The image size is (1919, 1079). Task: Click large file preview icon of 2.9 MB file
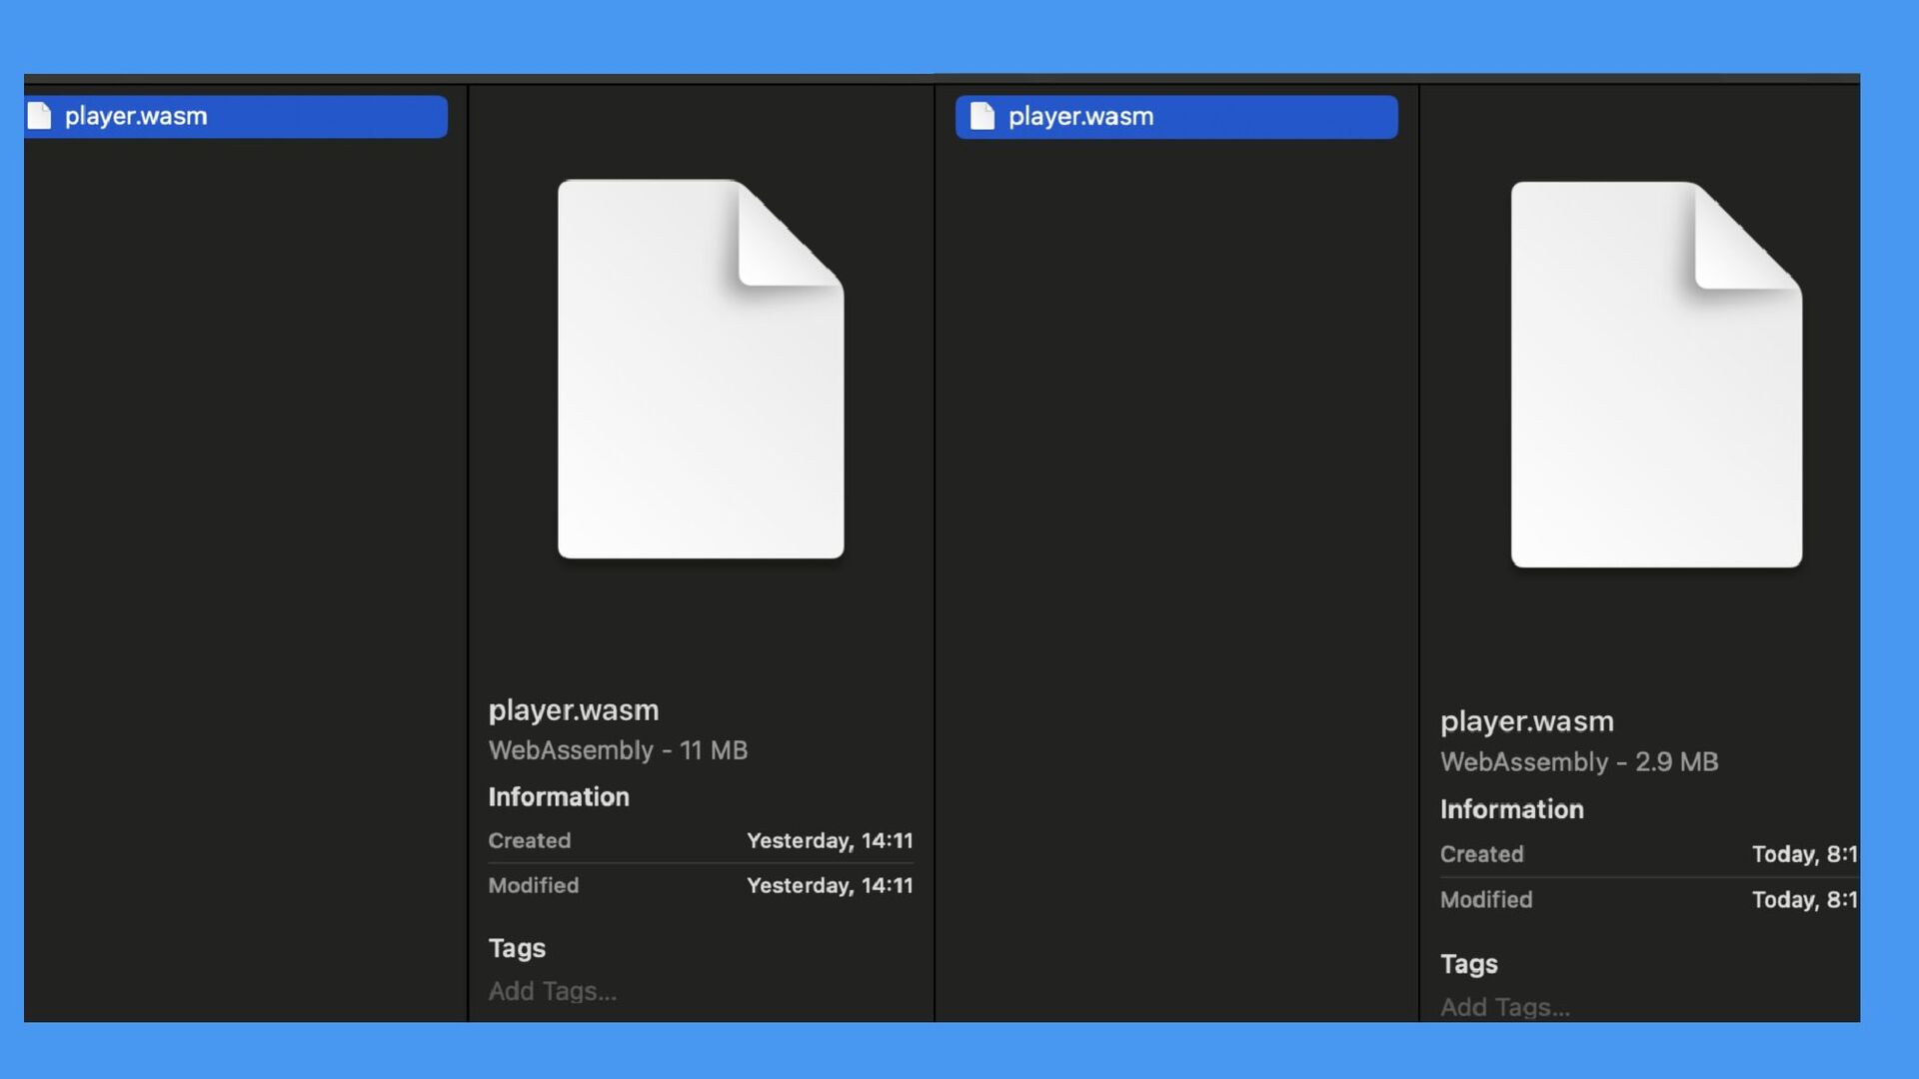point(1656,375)
